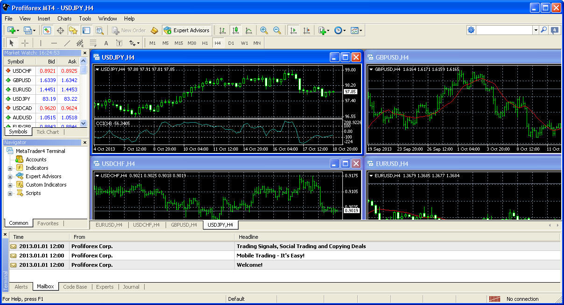Select the Text 'A' drawing tool

(x=106, y=43)
